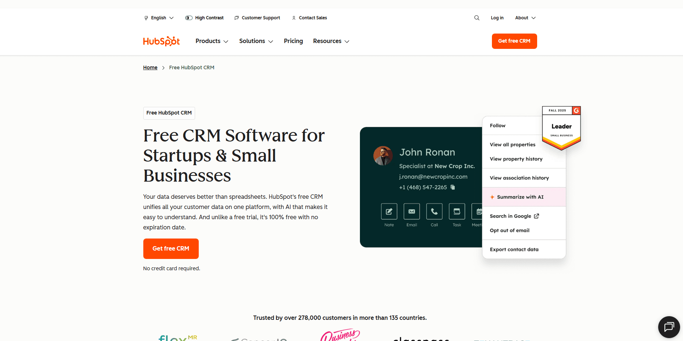Open the About dropdown
This screenshot has height=341, width=683.
click(x=525, y=18)
